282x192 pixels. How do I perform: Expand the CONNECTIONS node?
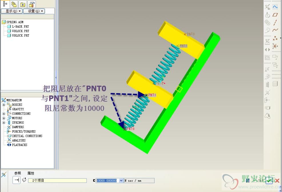[x=4, y=114]
